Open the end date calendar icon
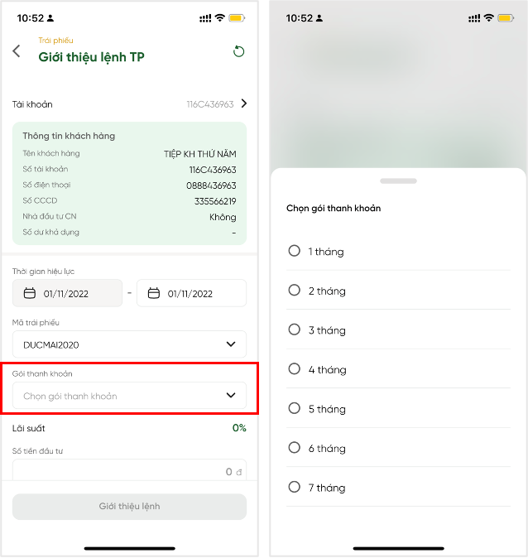This screenshot has width=528, height=558. [154, 293]
